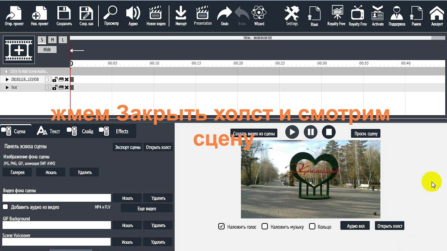Delete the 20181116_121930 layer with X icon
447x251 pixels.
67,79
